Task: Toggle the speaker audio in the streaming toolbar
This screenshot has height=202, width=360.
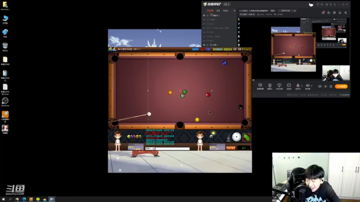Action: tap(307, 86)
